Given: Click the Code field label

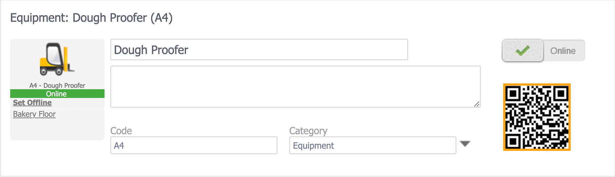Looking at the screenshot, I should [121, 131].
